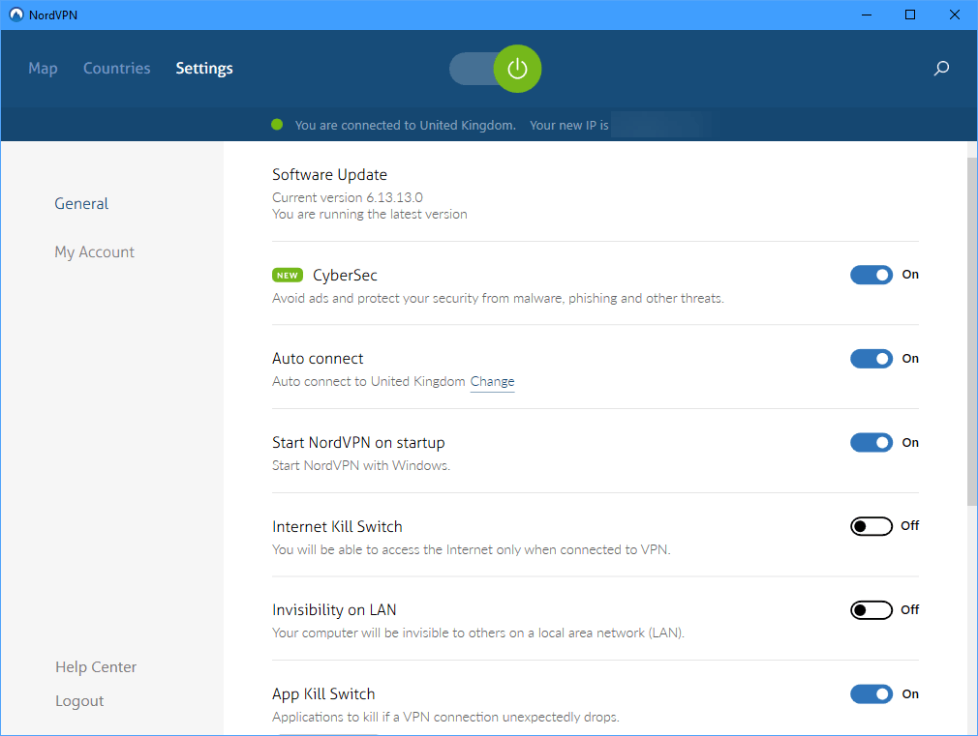The image size is (978, 736).
Task: Disable the Auto connect switch
Action: (x=871, y=359)
